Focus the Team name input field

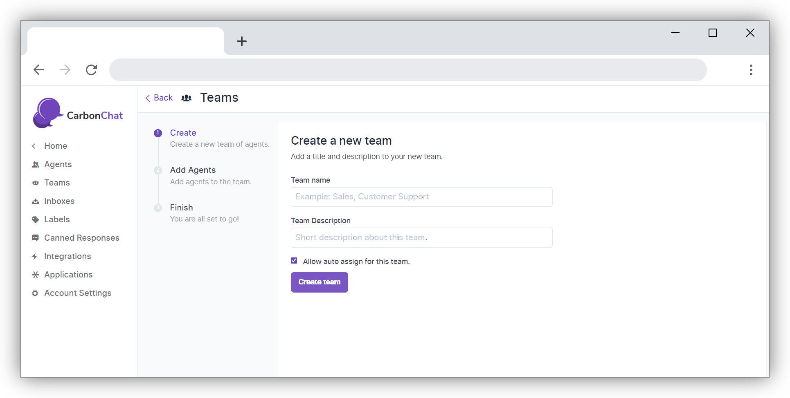tap(421, 197)
